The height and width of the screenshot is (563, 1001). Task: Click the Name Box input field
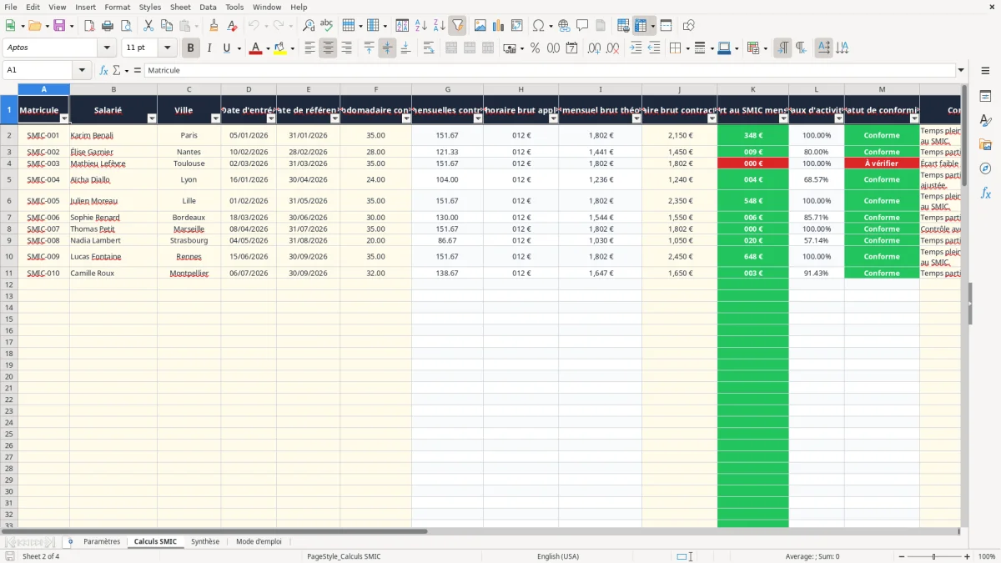pos(38,71)
